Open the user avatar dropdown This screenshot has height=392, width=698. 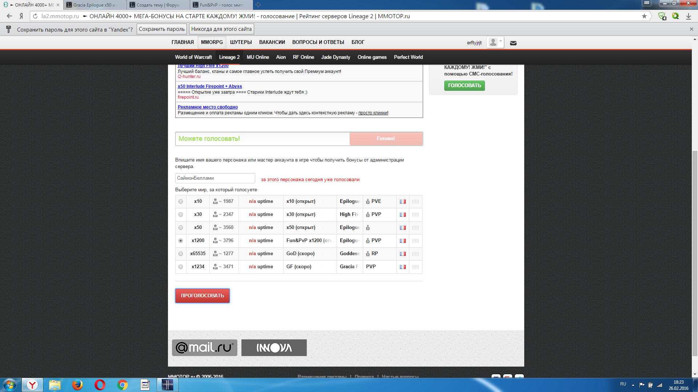(495, 42)
